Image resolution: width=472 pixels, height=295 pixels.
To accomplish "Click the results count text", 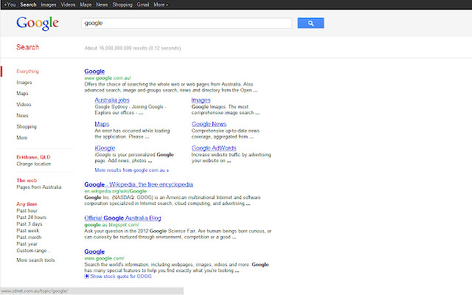I will pos(133,48).
